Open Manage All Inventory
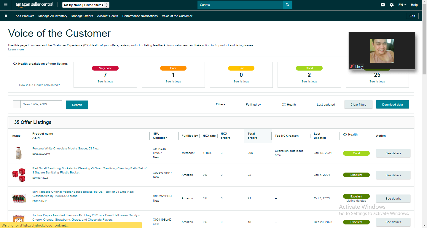 tap(53, 16)
